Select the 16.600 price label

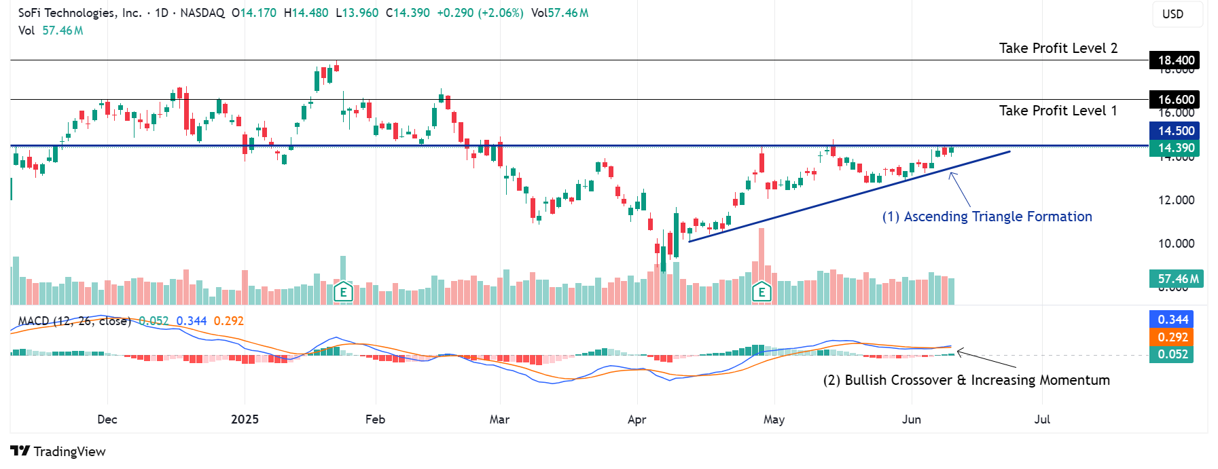pyautogui.click(x=1175, y=100)
